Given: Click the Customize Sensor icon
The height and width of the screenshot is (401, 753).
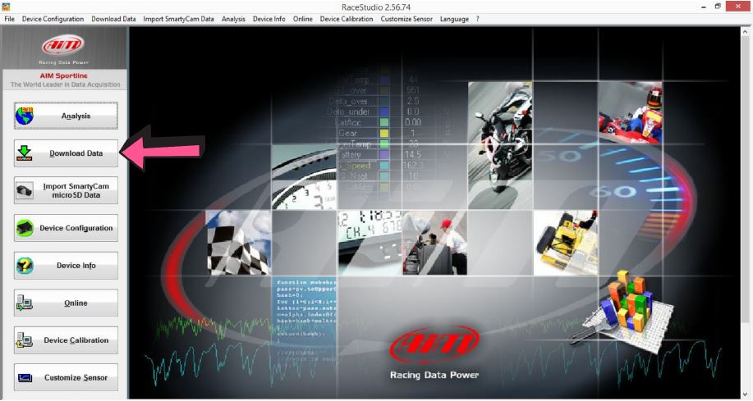Looking at the screenshot, I should click(x=25, y=378).
